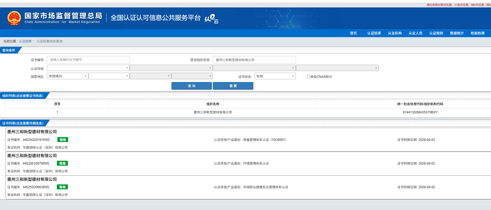Click green 有效 badge for certificate 44525Q20161R0S

coord(63,140)
